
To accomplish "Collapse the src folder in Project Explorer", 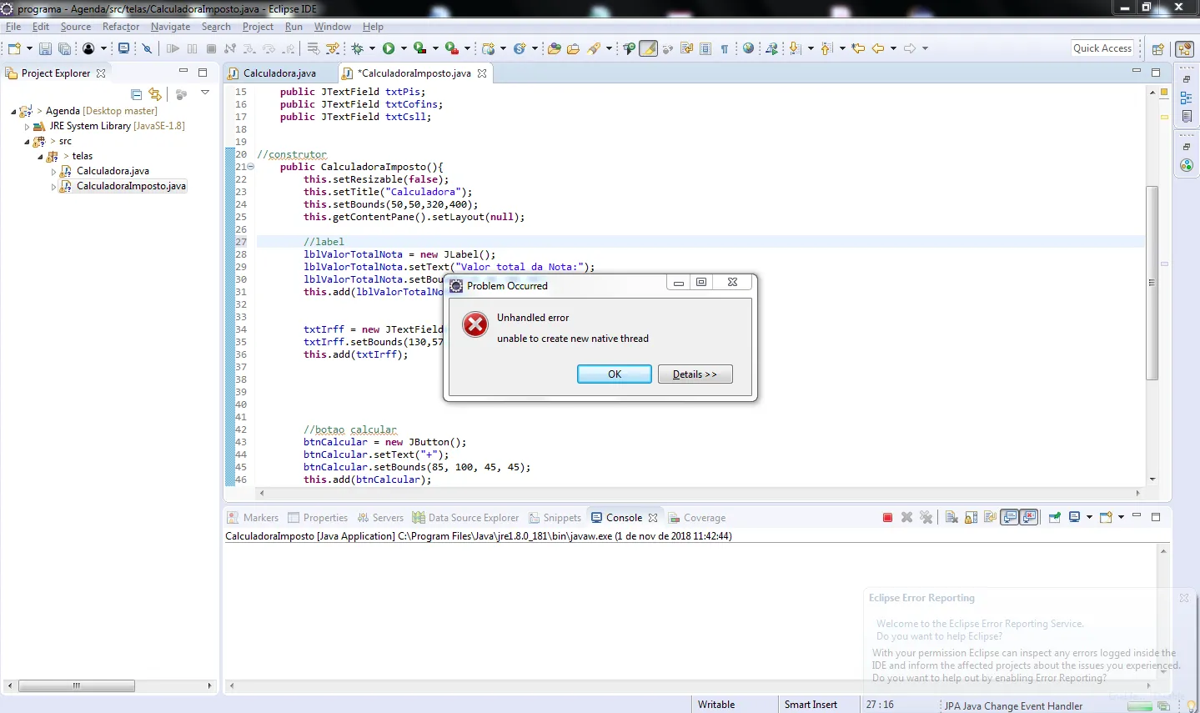I will [x=27, y=142].
